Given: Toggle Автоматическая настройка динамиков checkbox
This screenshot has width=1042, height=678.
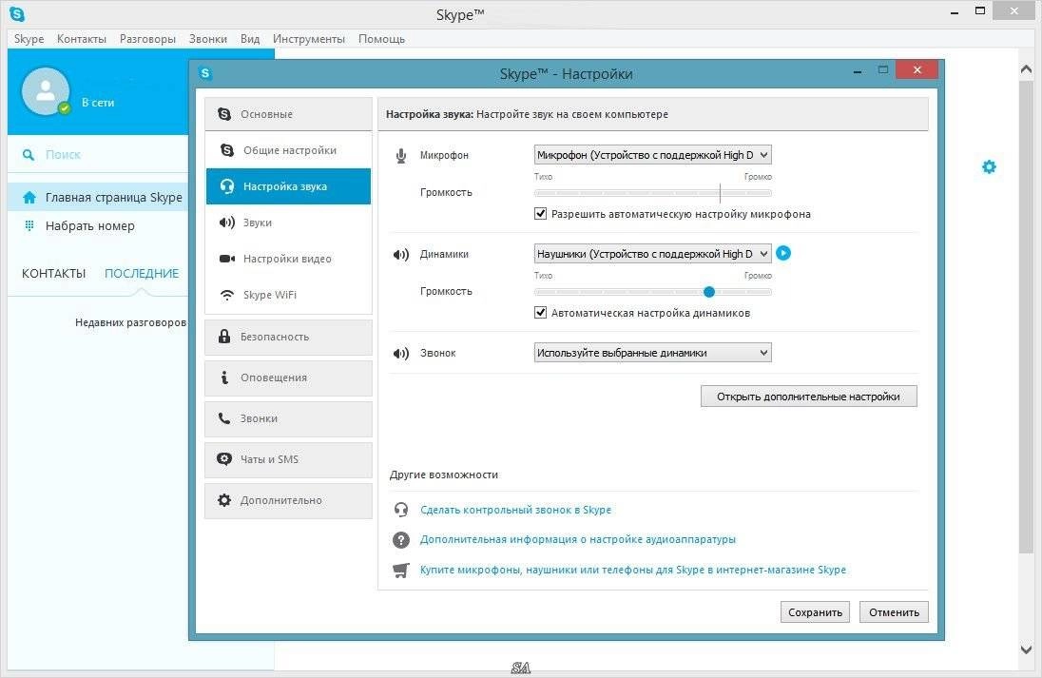Looking at the screenshot, I should click(540, 313).
